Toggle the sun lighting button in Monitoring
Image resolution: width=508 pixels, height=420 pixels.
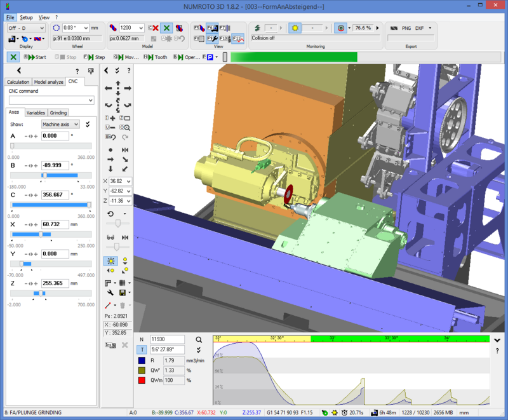coord(295,29)
